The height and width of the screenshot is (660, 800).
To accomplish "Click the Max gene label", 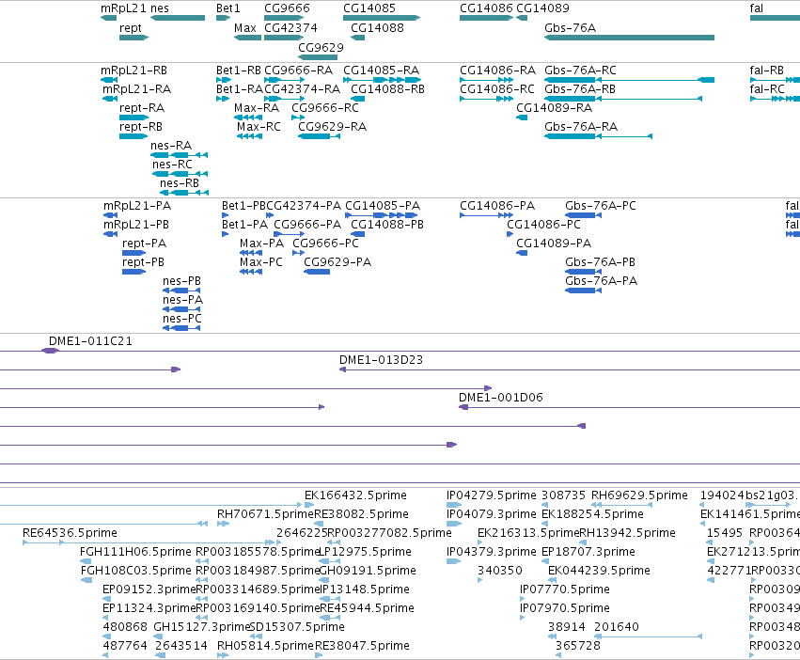I will point(245,28).
